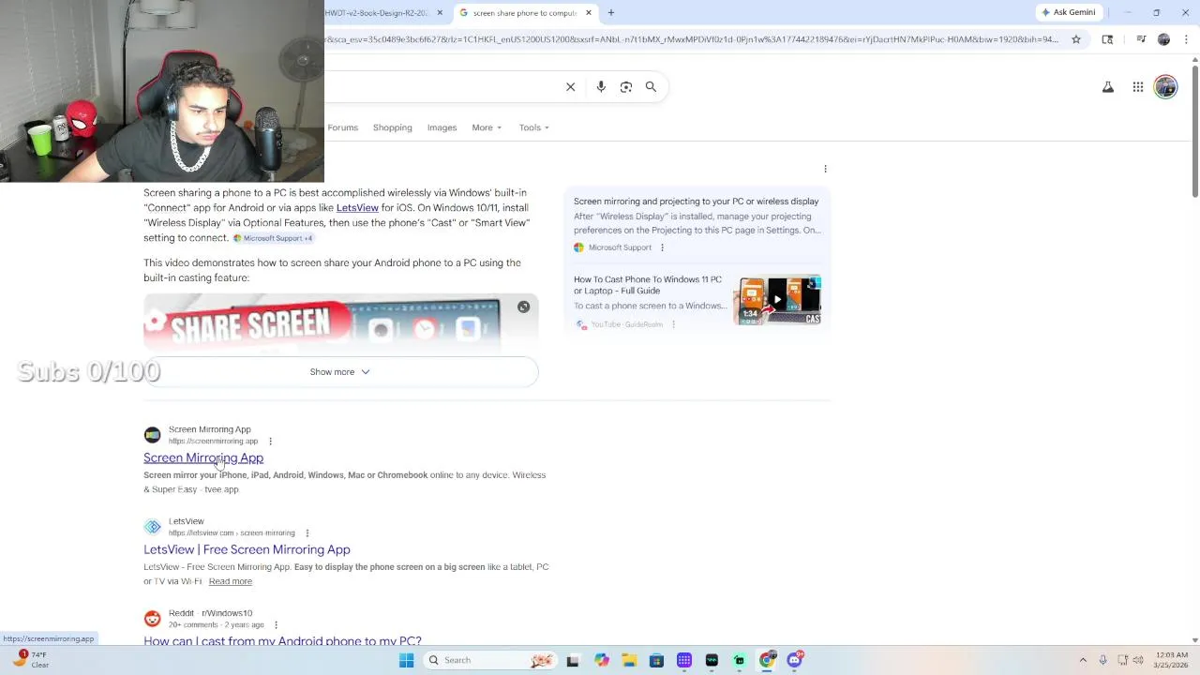Screen dimensions: 1200x675
Task: Open Microsoft Support +4 sources chip
Action: (x=273, y=238)
